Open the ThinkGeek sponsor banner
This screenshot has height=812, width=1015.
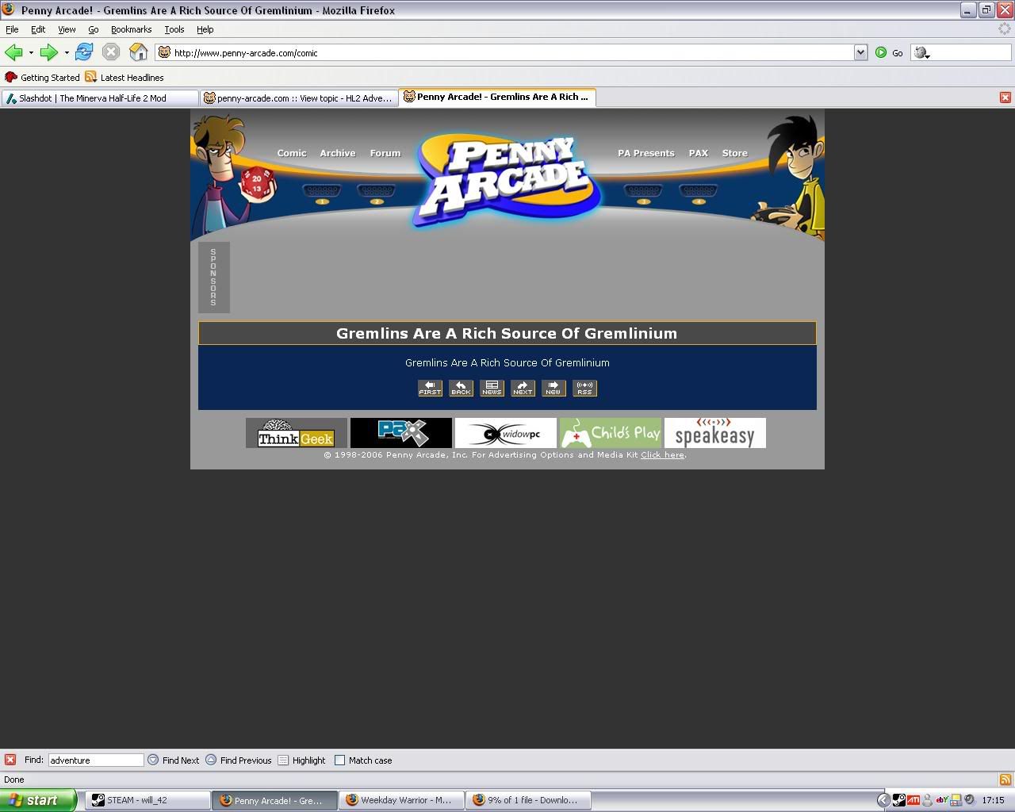pos(297,433)
